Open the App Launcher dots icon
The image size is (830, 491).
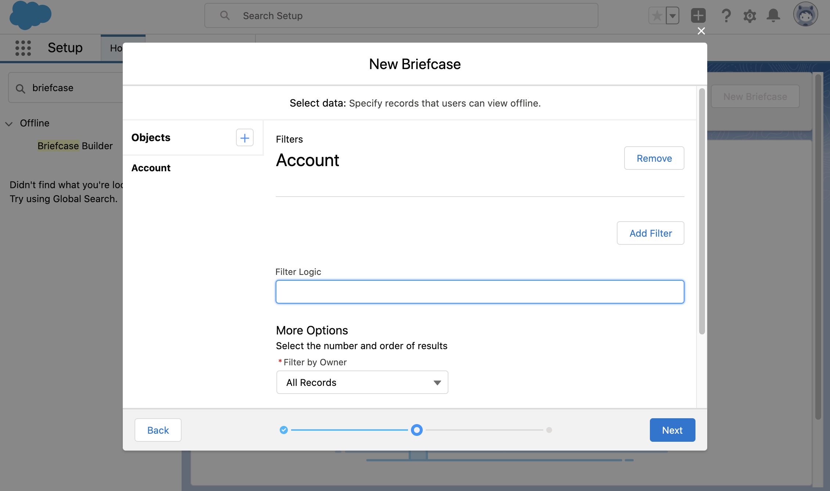(x=23, y=48)
